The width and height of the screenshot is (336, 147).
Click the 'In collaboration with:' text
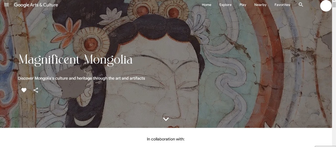(166, 139)
